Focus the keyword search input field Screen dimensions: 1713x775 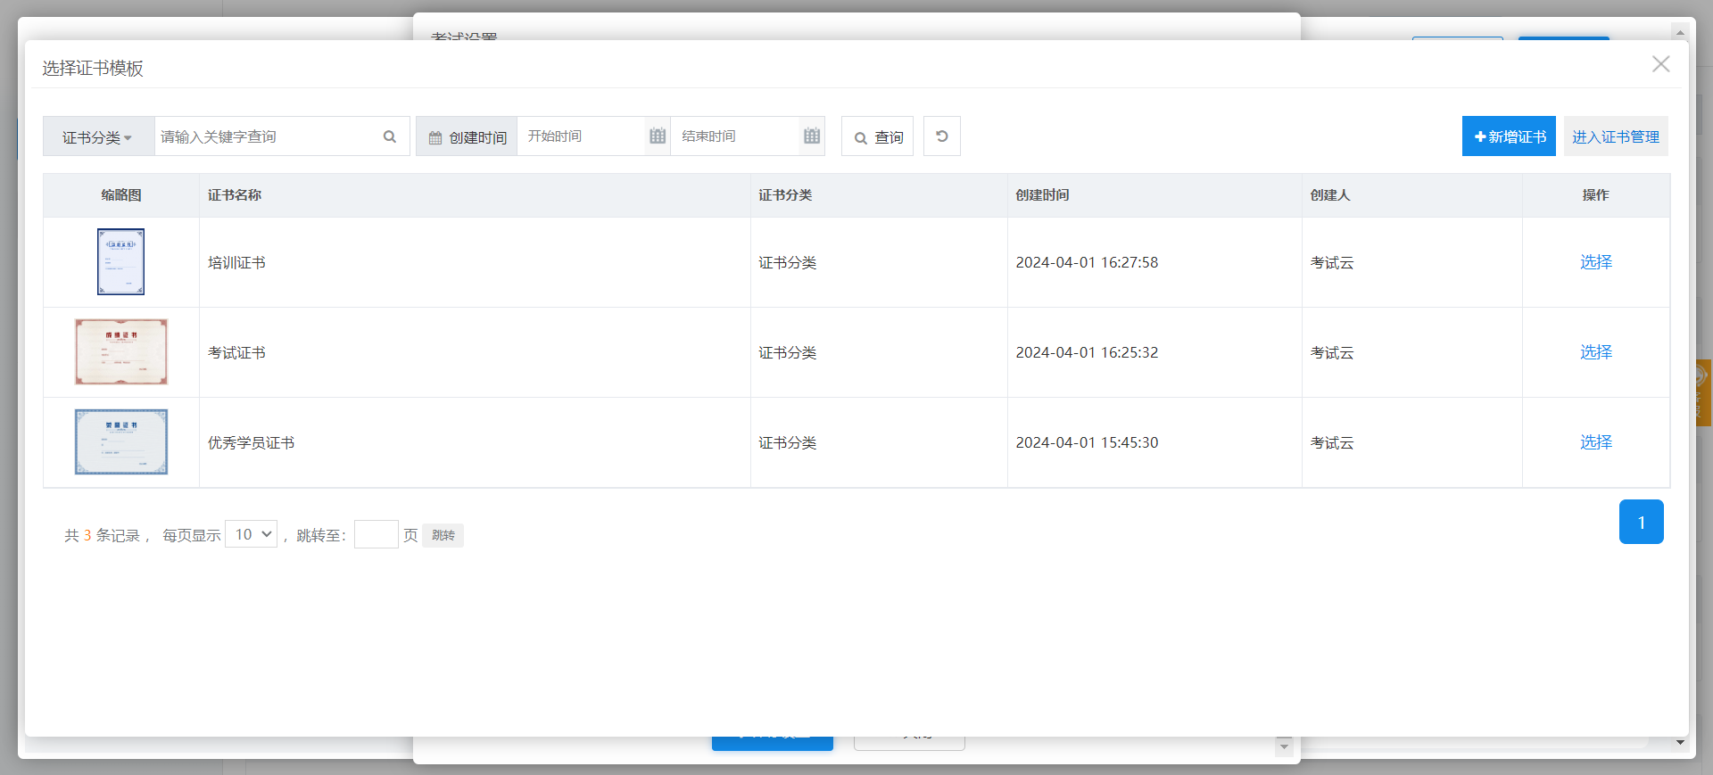click(266, 136)
